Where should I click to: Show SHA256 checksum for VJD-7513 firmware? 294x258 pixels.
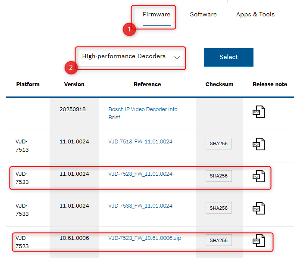coord(219,144)
